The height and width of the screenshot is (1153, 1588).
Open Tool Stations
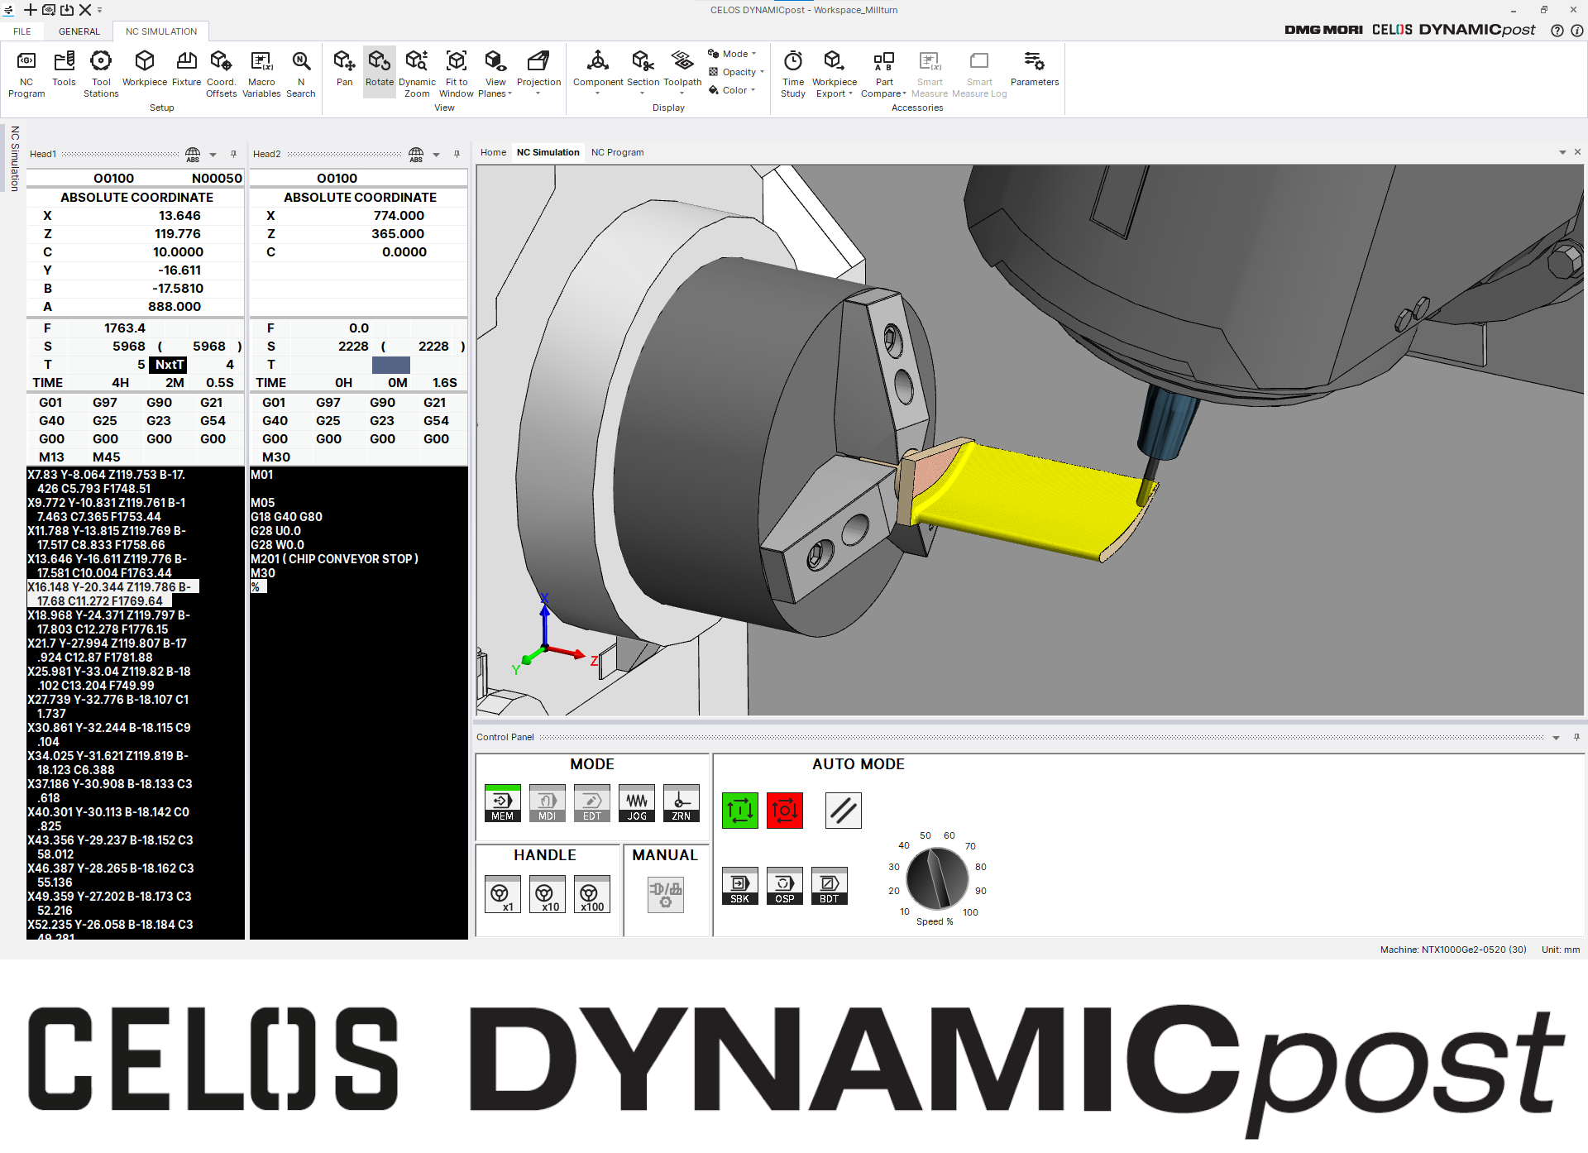(x=101, y=73)
